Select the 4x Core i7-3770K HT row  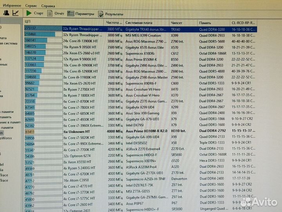click(141, 192)
